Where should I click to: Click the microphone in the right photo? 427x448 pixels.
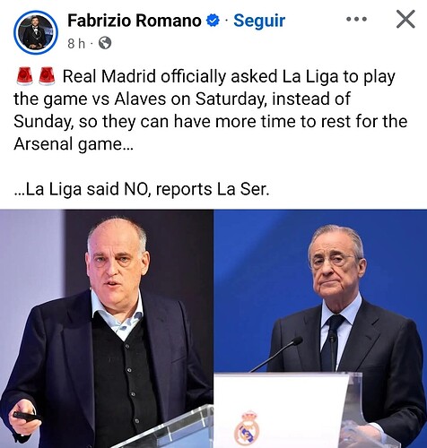click(x=277, y=354)
